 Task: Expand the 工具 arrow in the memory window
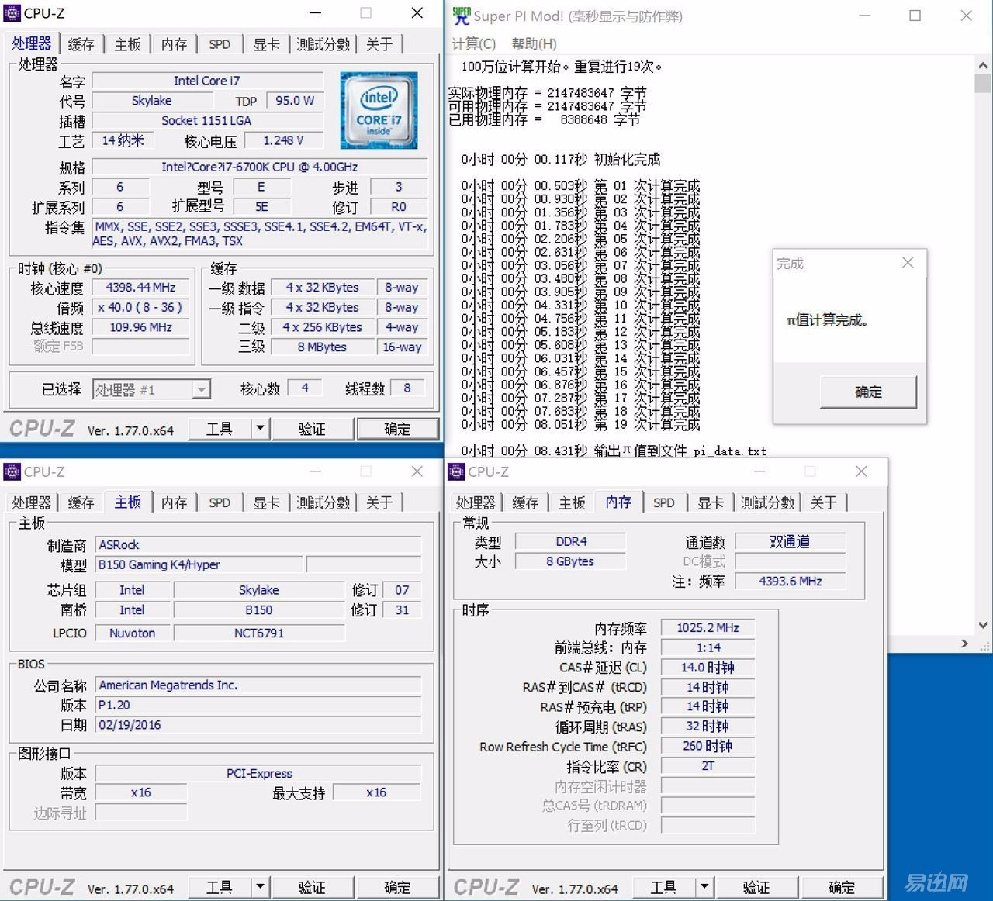click(704, 886)
